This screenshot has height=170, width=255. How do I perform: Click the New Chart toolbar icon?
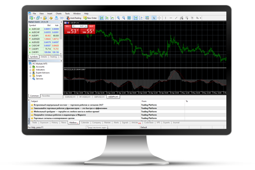click(31, 18)
